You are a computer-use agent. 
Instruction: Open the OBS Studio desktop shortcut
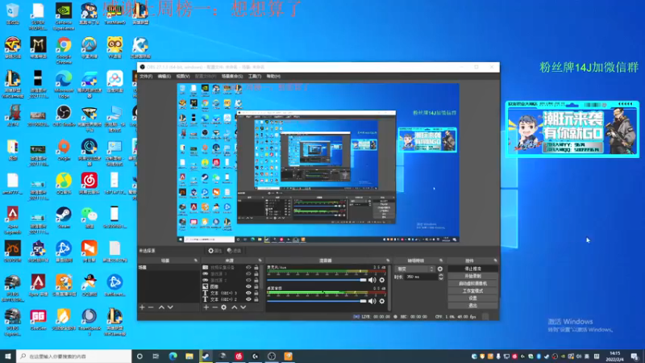64,115
